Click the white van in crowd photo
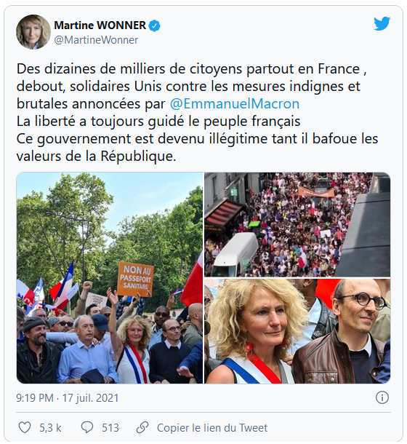Image resolution: width=407 pixels, height=444 pixels. coord(235,254)
